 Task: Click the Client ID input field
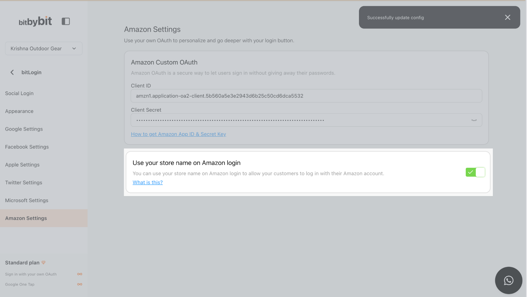click(306, 96)
